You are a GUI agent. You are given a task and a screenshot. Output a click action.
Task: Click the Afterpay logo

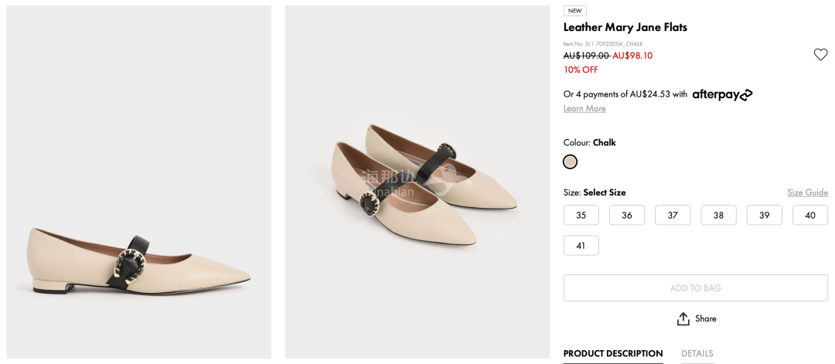[x=722, y=94]
